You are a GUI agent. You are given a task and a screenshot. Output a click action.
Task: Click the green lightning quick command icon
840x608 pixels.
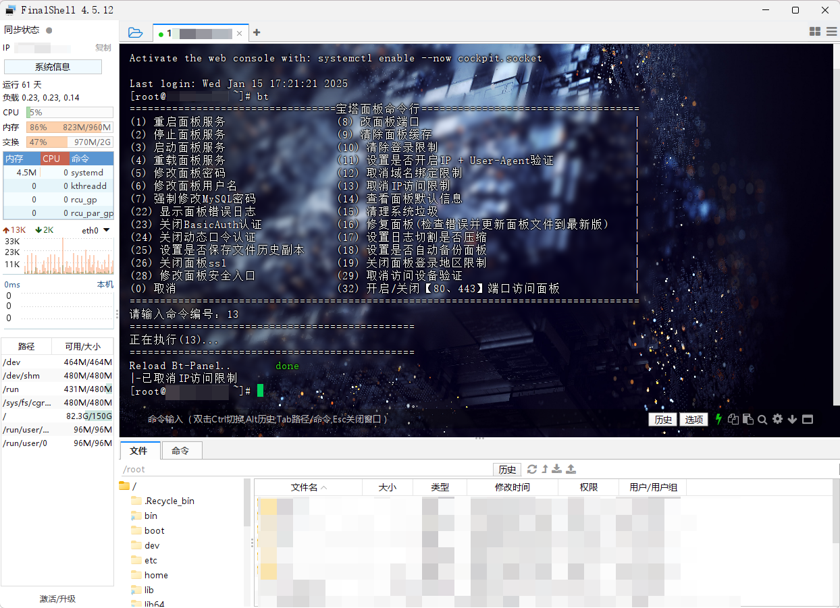(718, 419)
